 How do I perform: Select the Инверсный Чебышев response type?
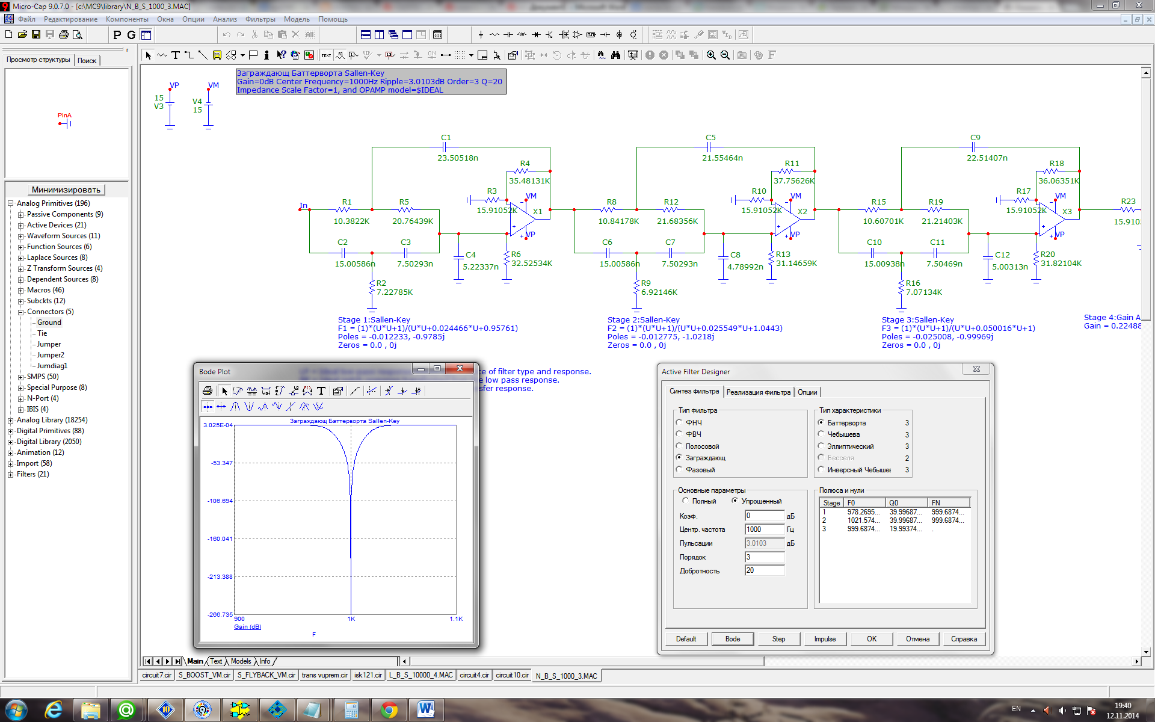point(821,469)
